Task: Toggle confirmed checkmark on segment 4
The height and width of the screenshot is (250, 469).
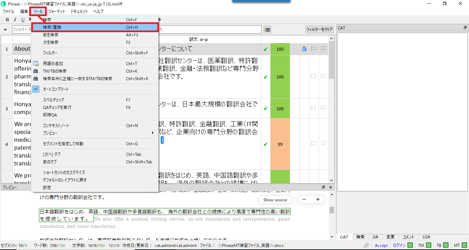Action: coord(265,144)
